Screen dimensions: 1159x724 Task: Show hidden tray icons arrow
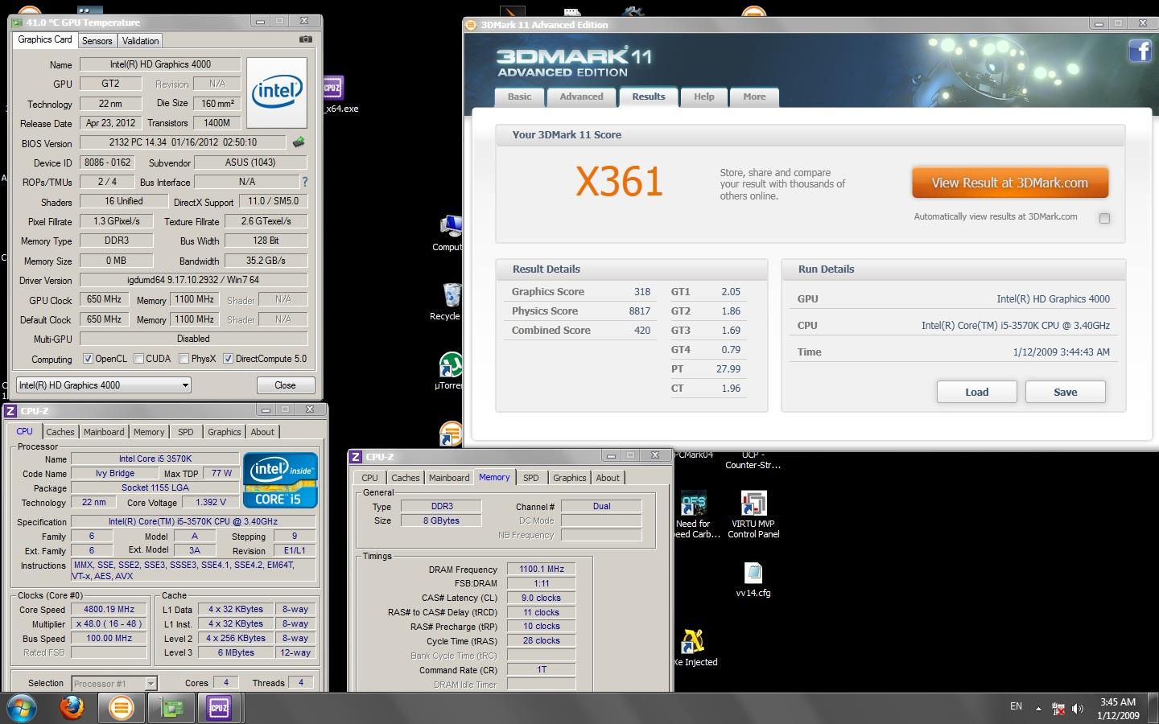[1038, 709]
